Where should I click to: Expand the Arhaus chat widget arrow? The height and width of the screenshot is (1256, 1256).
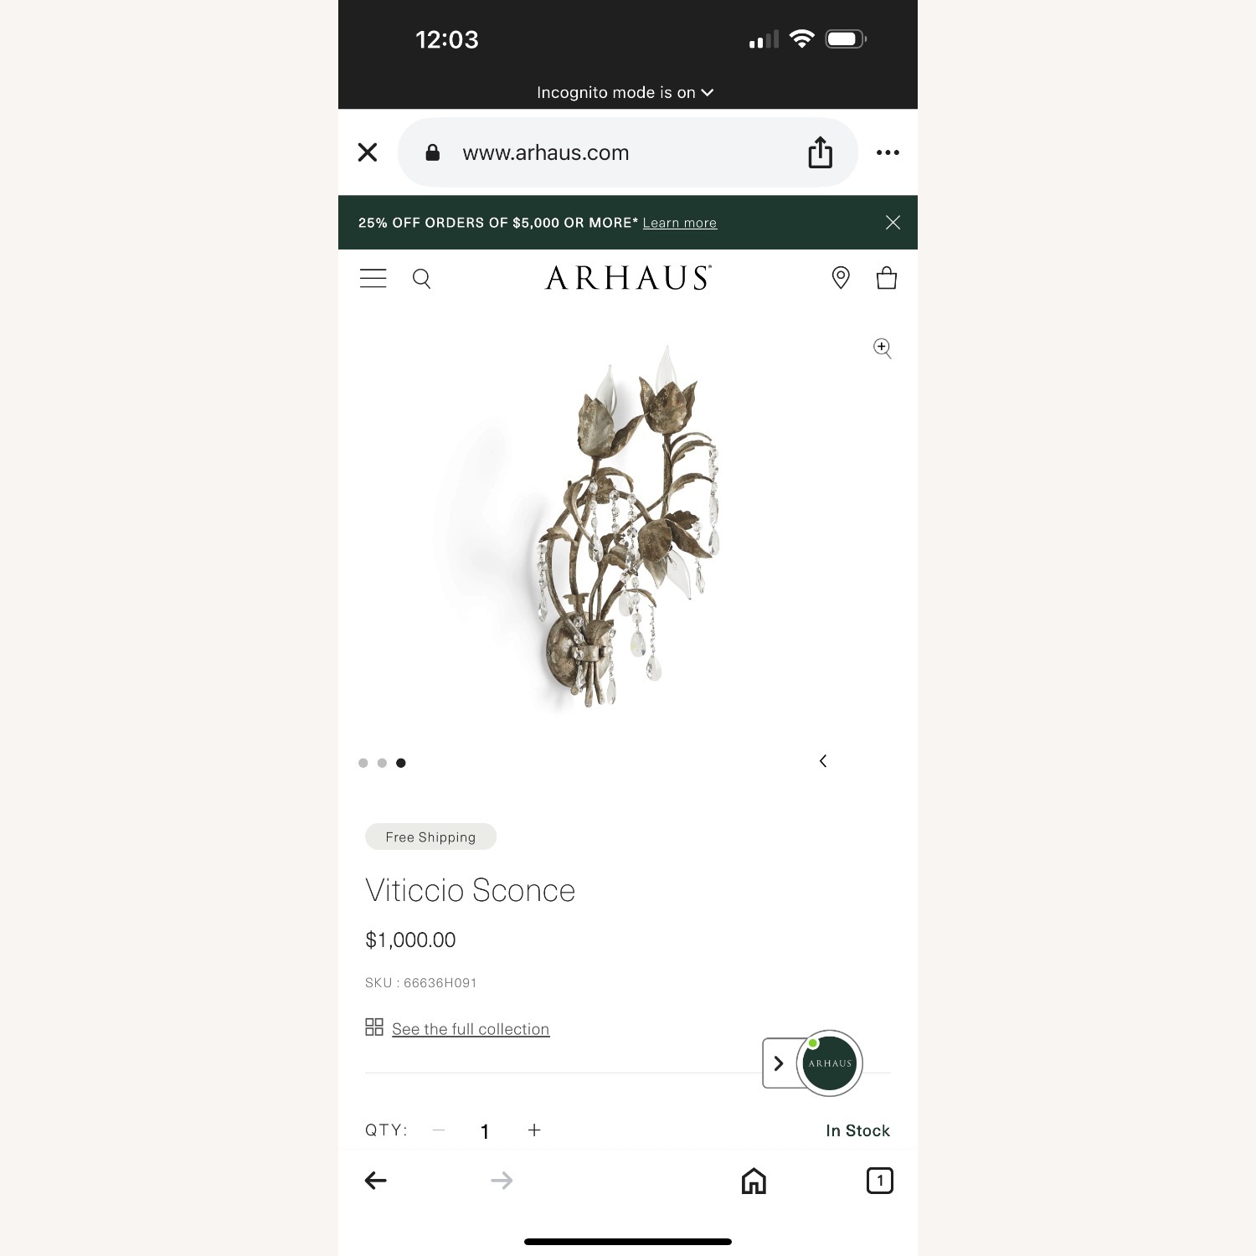coord(779,1063)
